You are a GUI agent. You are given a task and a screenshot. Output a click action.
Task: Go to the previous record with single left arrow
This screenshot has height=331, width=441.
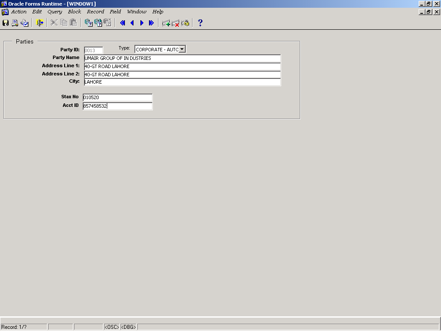132,23
